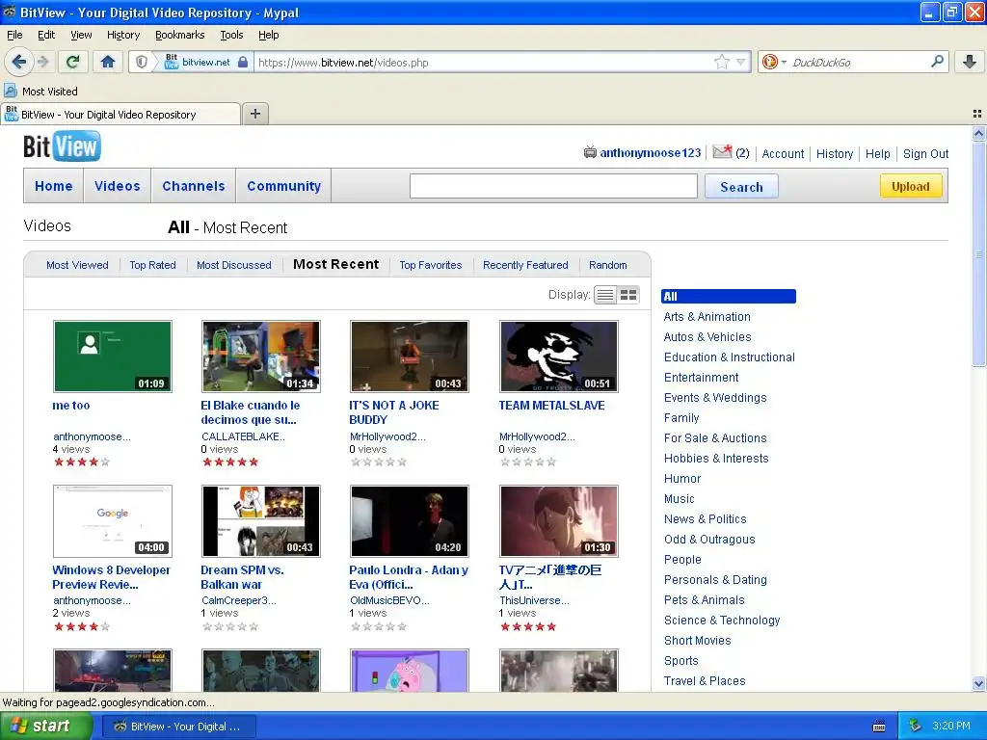Open the Windows start button
Screen dimensions: 987x740
tap(45, 726)
